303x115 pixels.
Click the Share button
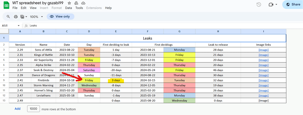coord(293,5)
